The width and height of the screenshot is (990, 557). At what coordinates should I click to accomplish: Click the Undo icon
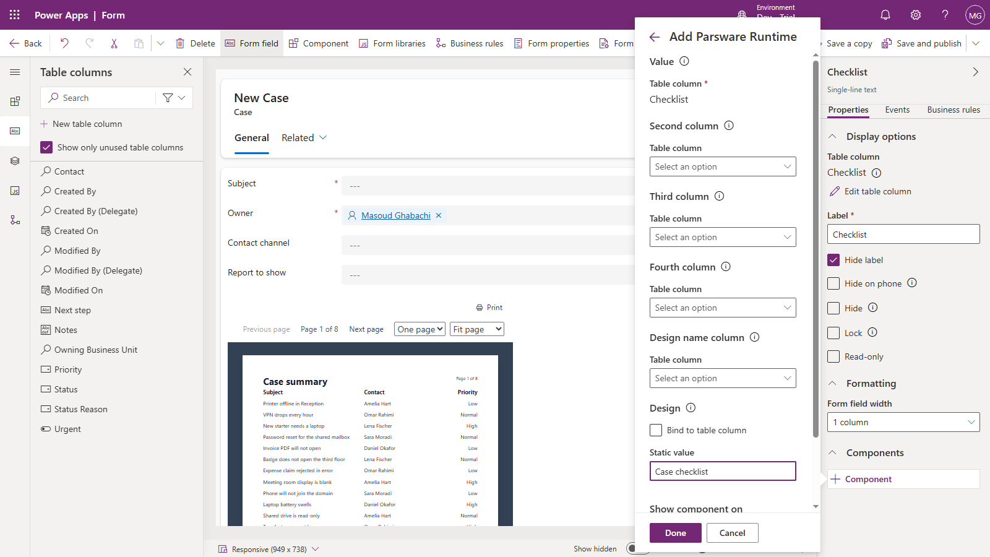point(64,43)
